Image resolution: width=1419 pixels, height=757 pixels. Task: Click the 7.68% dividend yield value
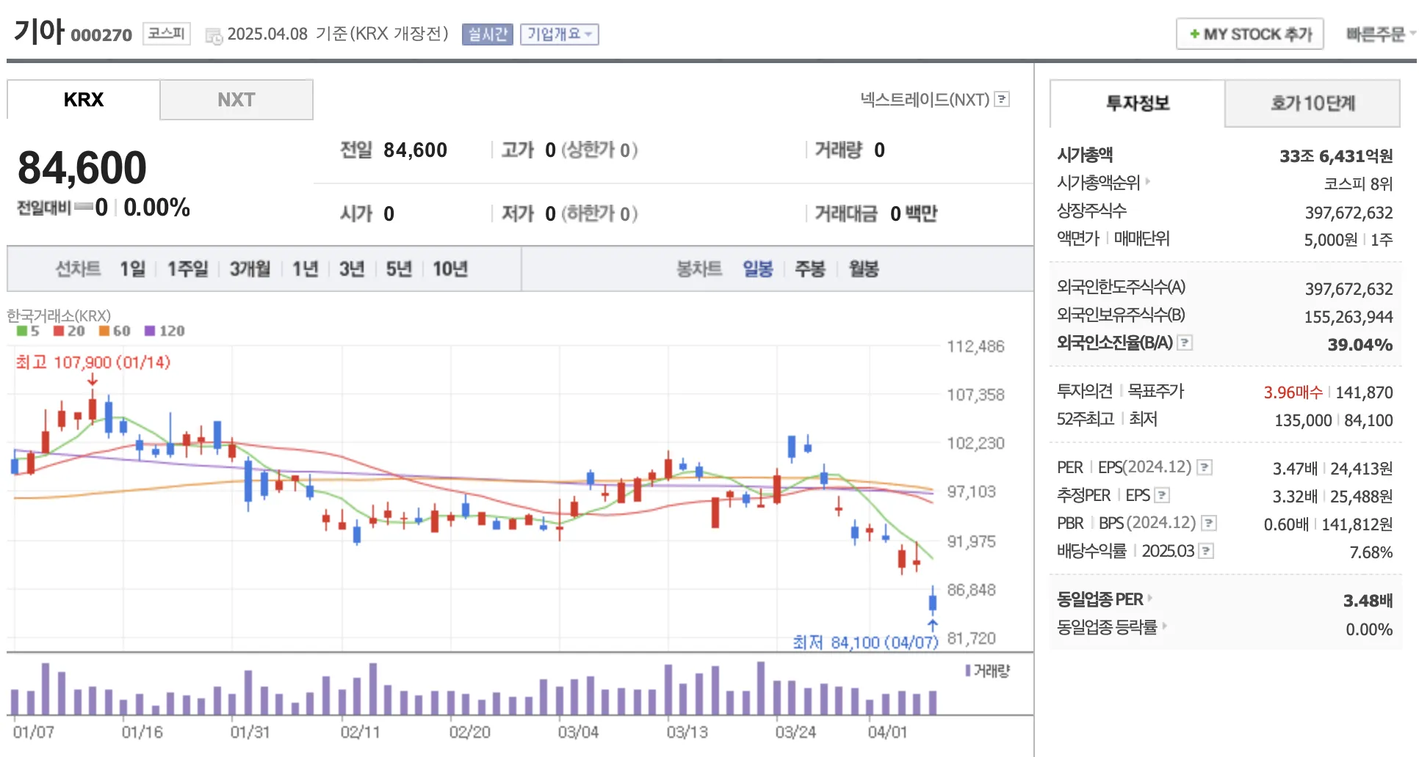(x=1371, y=552)
